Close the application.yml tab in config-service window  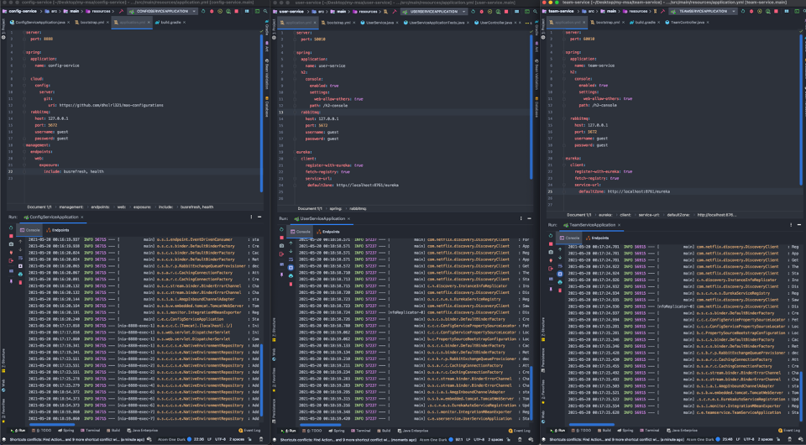click(x=149, y=22)
